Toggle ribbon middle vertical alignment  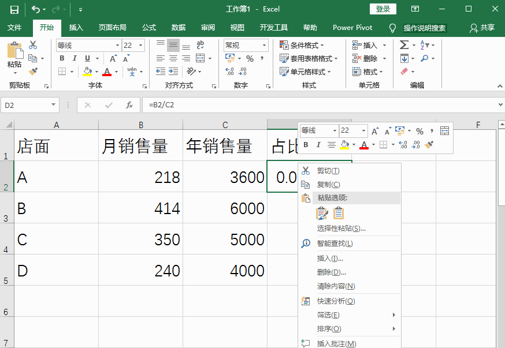pos(173,45)
